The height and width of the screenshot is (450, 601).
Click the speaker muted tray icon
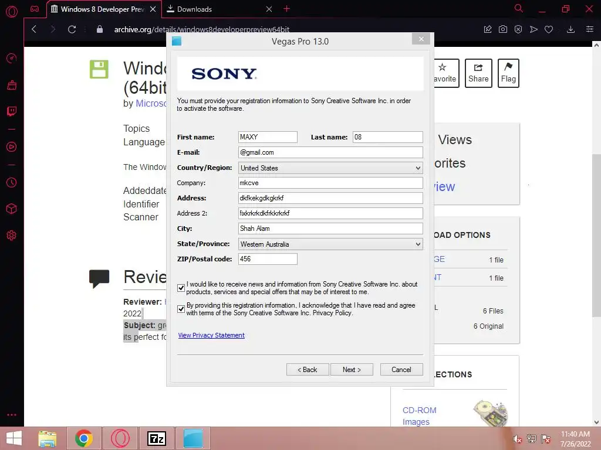click(x=517, y=438)
